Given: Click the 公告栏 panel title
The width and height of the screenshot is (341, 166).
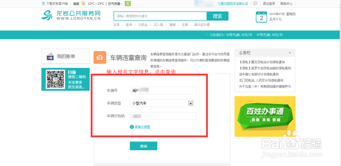Looking at the screenshot, I should tap(245, 53).
